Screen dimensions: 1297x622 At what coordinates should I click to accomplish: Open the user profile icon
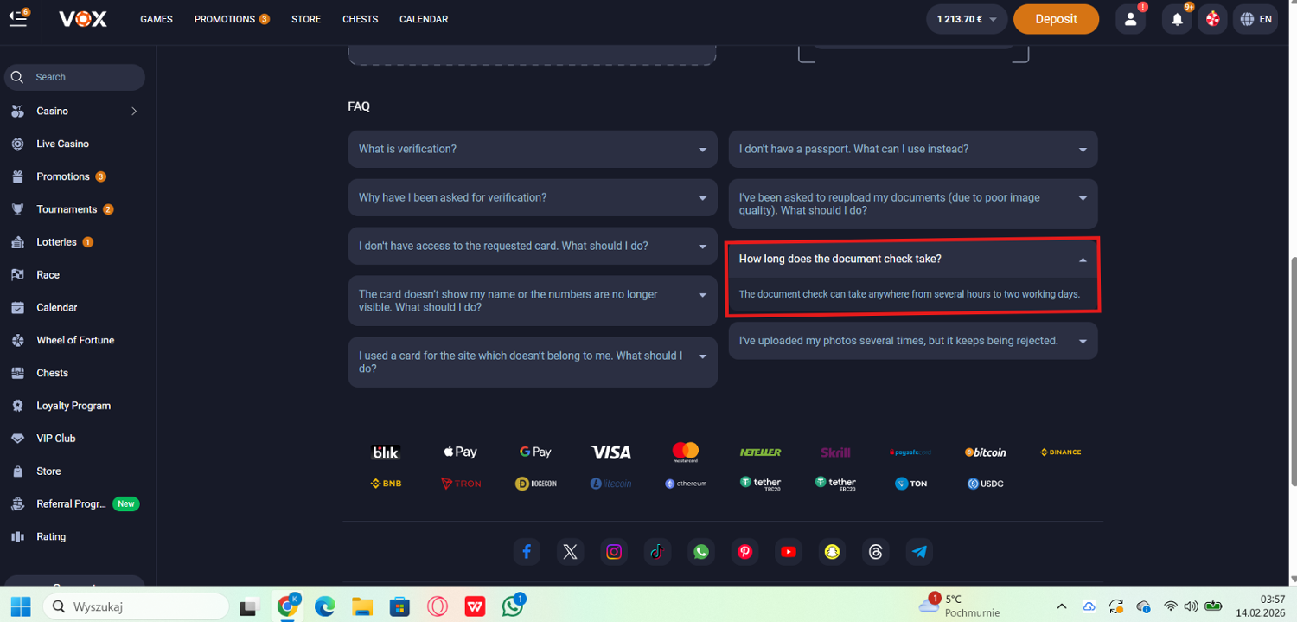1130,19
